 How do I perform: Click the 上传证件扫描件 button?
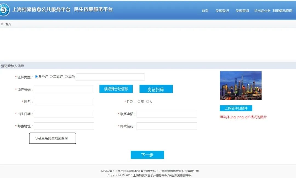pos(236,108)
